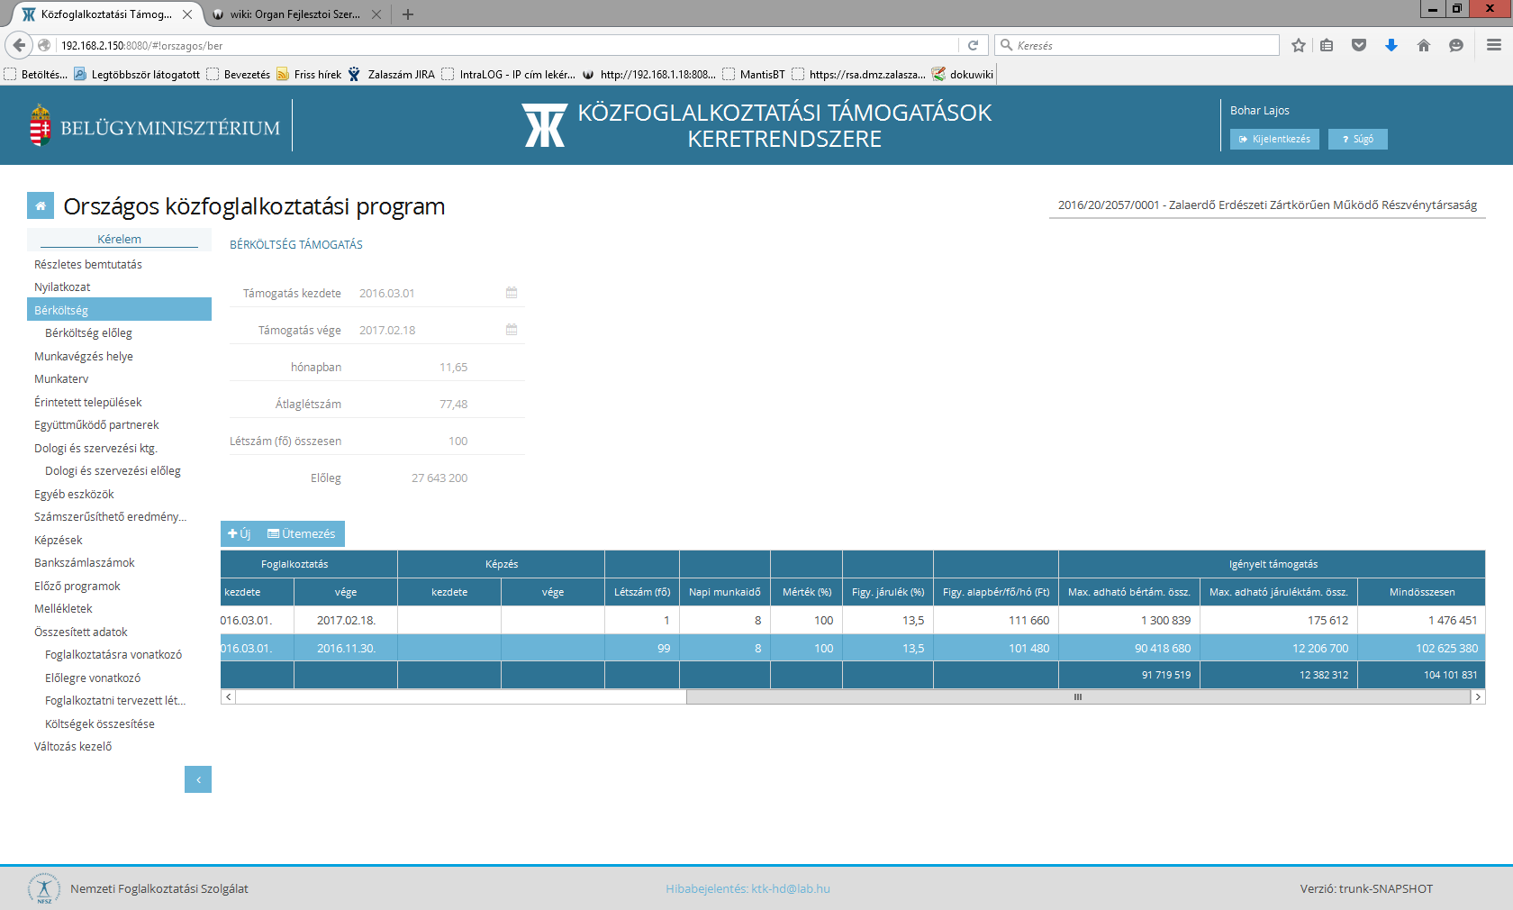The width and height of the screenshot is (1513, 910).
Task: Open Előző programok in the sidebar
Action: click(77, 586)
